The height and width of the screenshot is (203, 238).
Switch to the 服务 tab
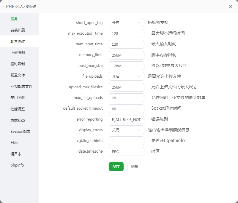point(14,19)
